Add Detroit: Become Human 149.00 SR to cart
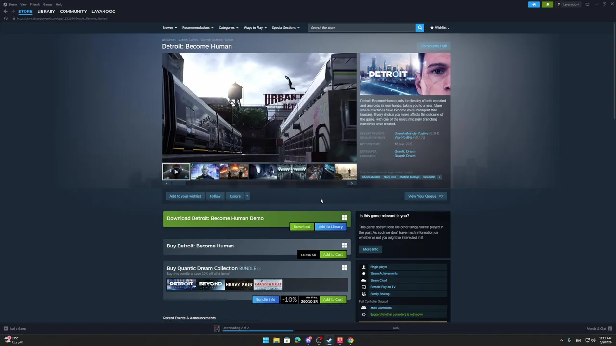Viewport: 616px width, 346px height. (333, 254)
